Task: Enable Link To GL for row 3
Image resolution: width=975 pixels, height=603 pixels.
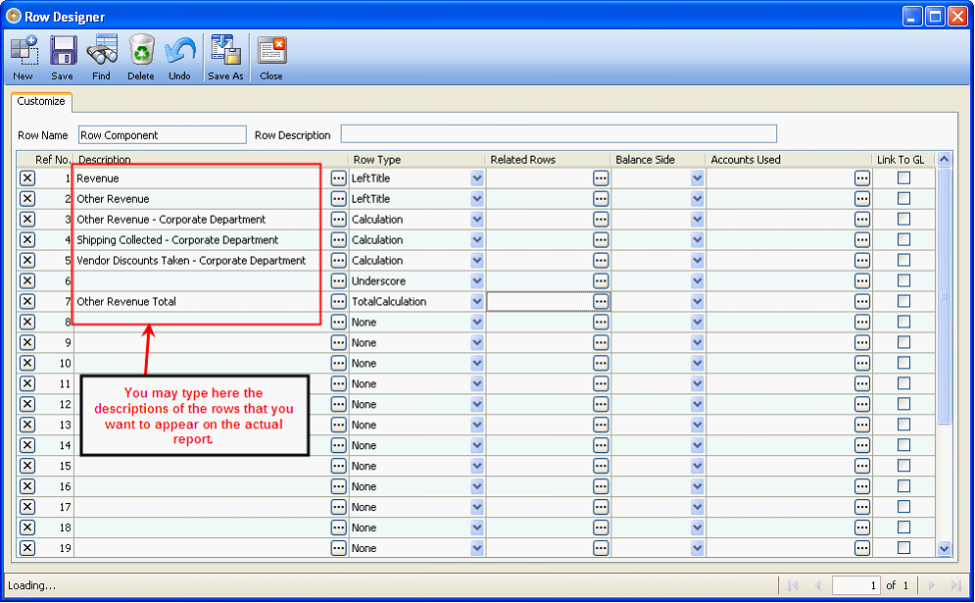Action: point(904,219)
